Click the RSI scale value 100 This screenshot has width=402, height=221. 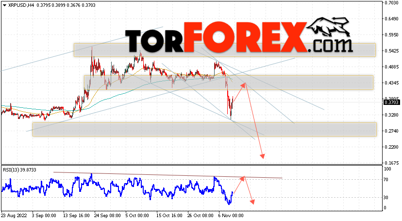pos(387,169)
